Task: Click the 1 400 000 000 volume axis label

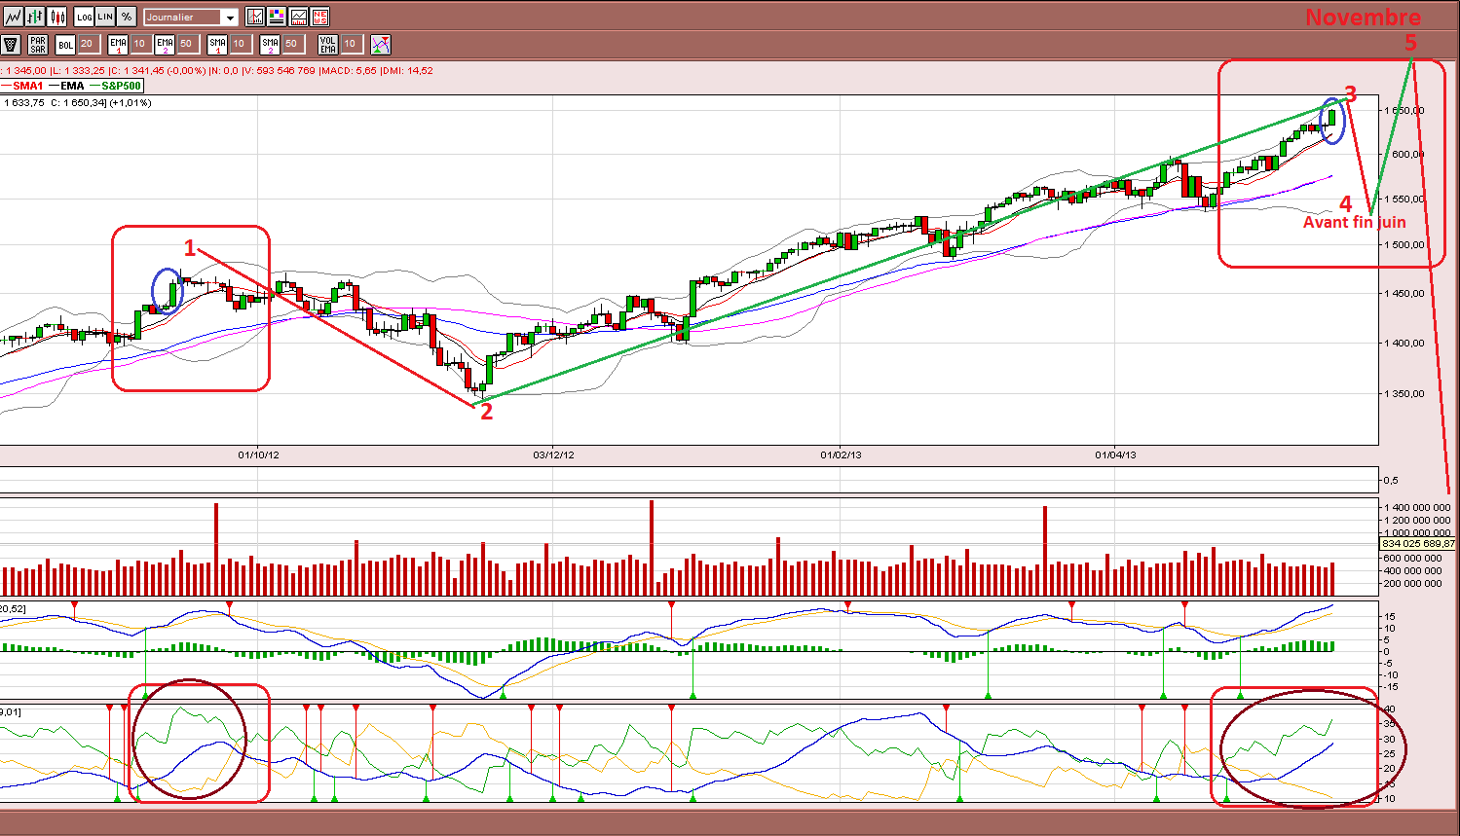Action: click(1417, 508)
